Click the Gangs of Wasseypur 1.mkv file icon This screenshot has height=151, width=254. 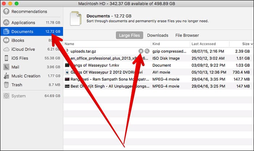[67, 65]
